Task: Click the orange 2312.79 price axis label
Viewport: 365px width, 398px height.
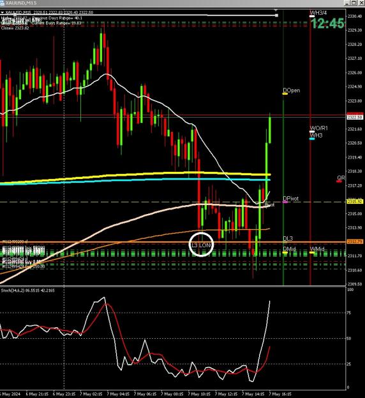Action: pos(355,241)
